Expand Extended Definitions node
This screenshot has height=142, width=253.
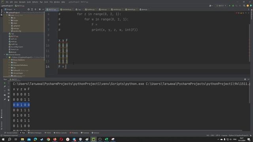tap(9, 65)
